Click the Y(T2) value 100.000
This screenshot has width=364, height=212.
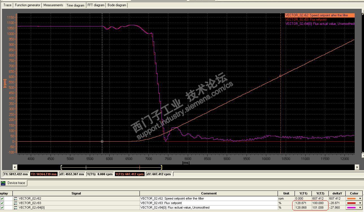(318, 203)
